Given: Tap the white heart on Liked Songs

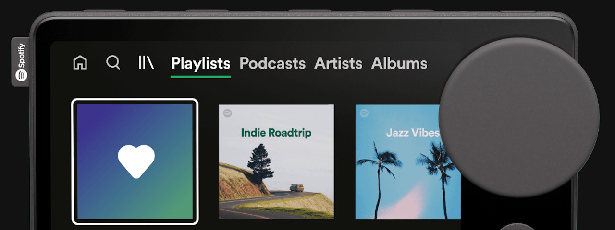Looking at the screenshot, I should pyautogui.click(x=136, y=161).
